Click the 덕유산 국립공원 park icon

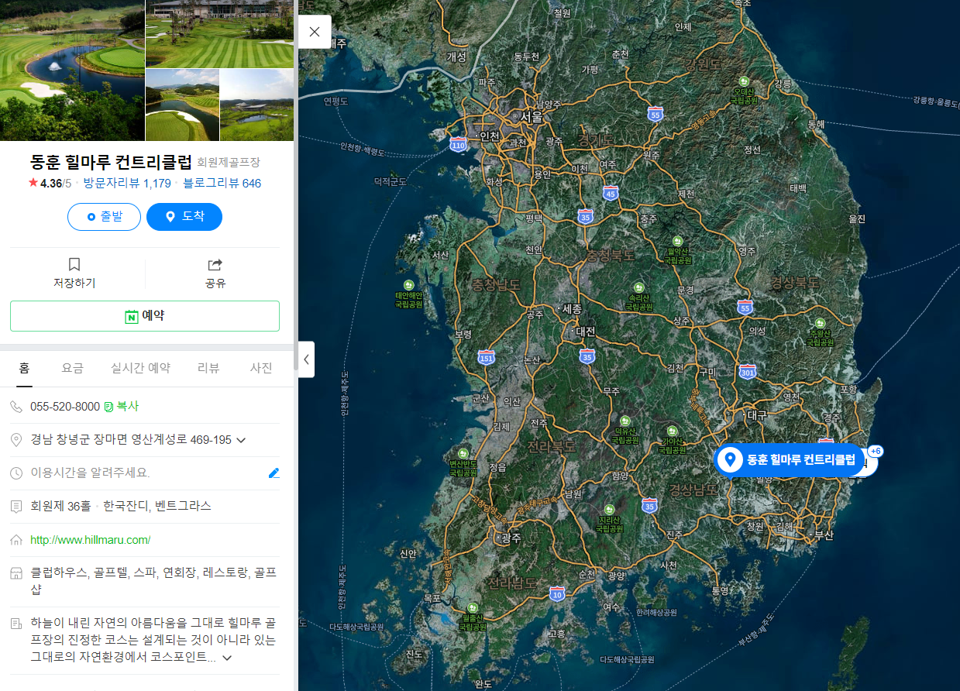pyautogui.click(x=625, y=421)
